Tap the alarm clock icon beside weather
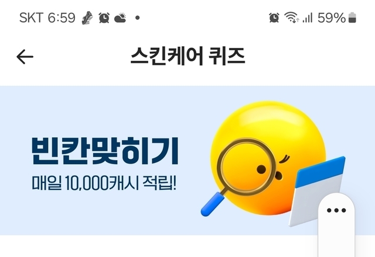 coord(104,18)
